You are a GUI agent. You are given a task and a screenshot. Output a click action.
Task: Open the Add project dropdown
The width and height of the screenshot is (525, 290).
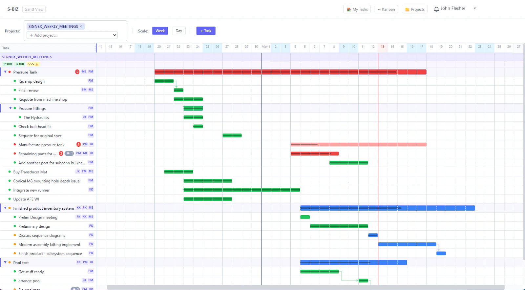(x=72, y=35)
